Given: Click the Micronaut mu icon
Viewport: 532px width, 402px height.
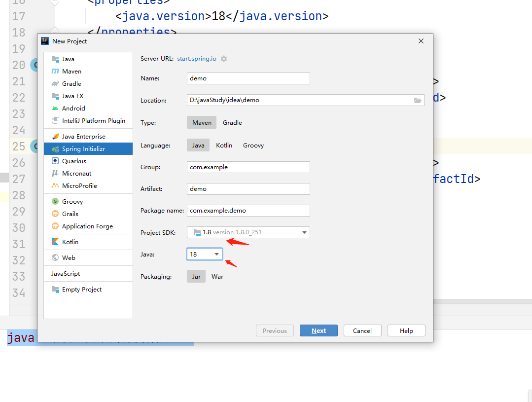Looking at the screenshot, I should click(x=55, y=173).
